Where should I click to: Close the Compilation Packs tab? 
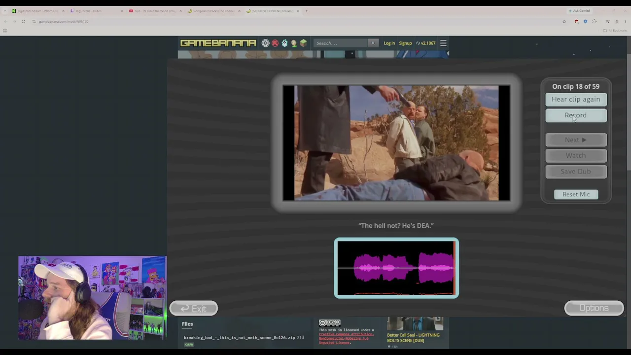coord(239,11)
